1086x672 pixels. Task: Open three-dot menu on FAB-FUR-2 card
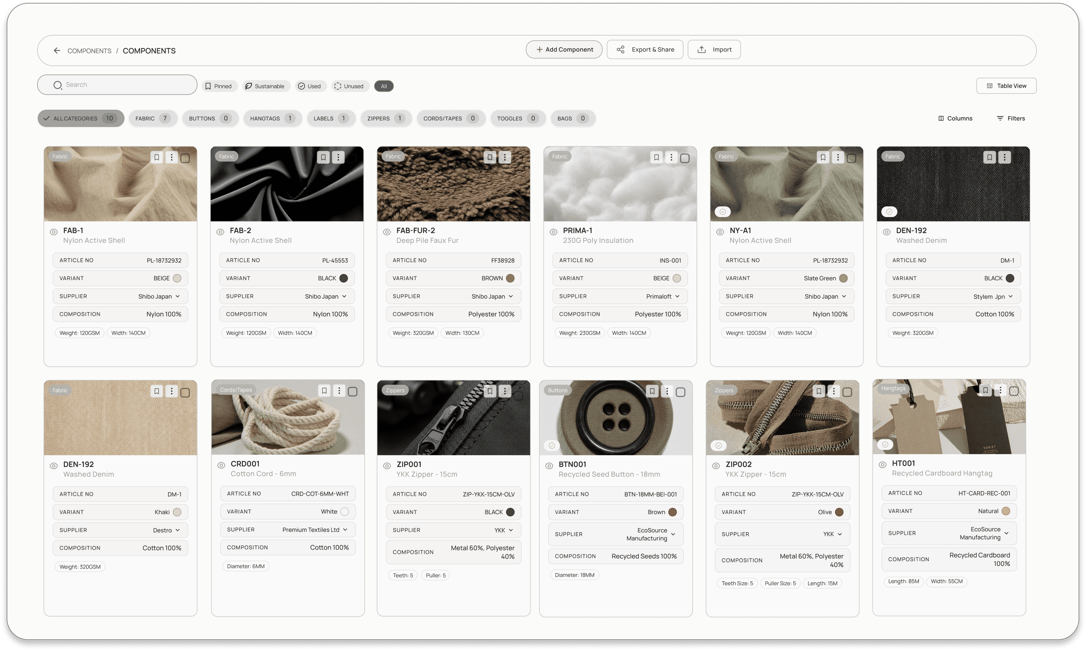505,157
